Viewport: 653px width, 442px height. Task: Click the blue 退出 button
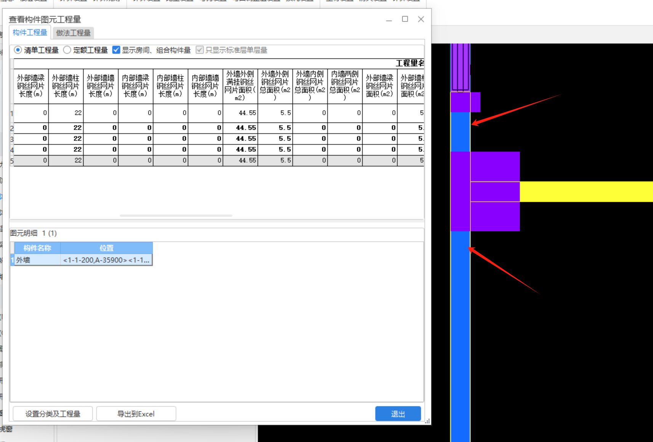(x=398, y=414)
